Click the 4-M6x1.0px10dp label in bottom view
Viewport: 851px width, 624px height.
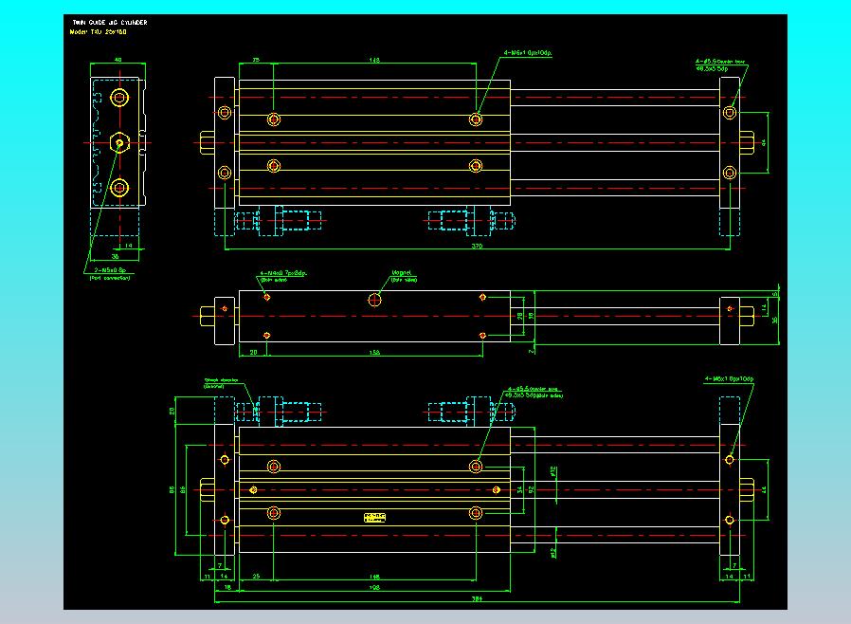tap(729, 378)
